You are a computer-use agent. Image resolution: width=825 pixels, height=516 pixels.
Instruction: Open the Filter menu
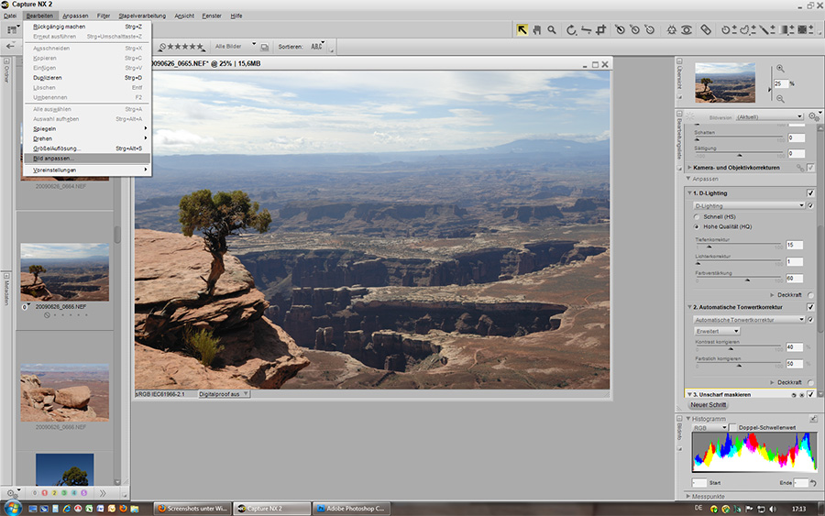(103, 16)
